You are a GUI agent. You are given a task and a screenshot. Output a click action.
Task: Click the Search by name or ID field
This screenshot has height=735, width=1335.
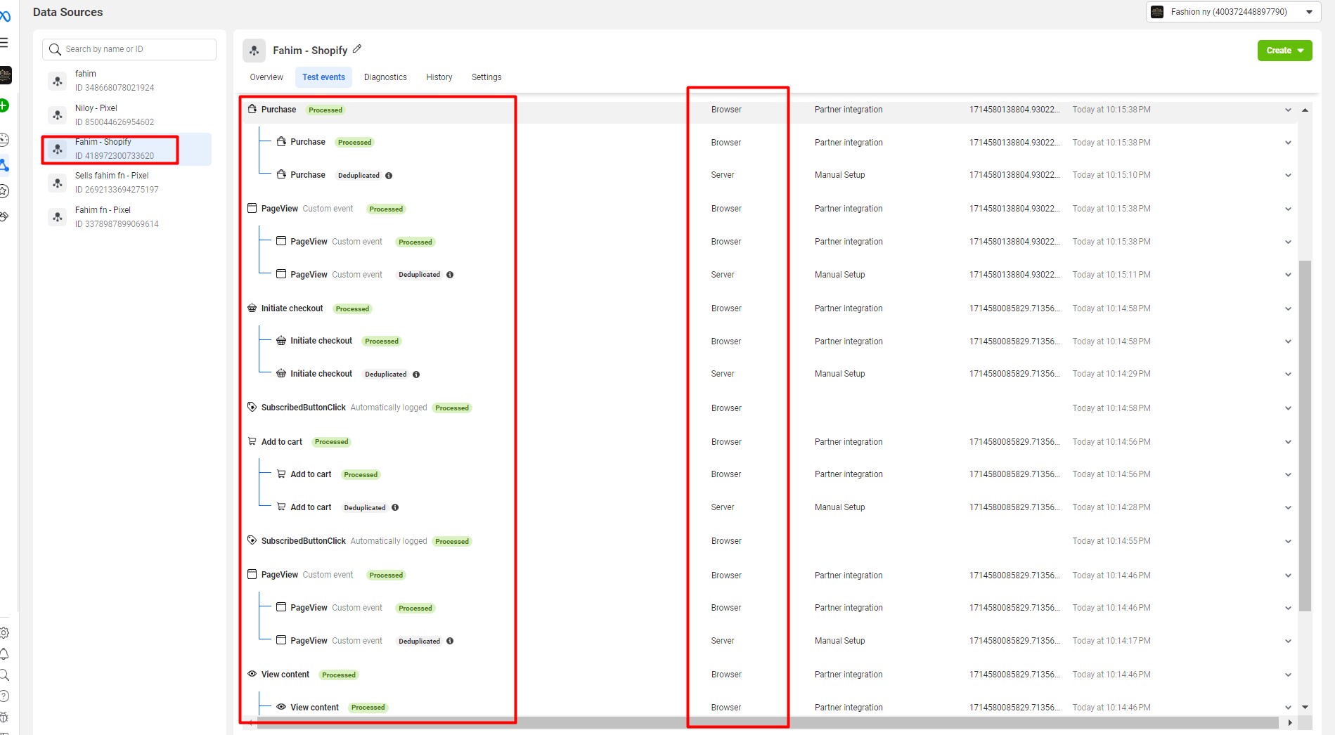129,49
